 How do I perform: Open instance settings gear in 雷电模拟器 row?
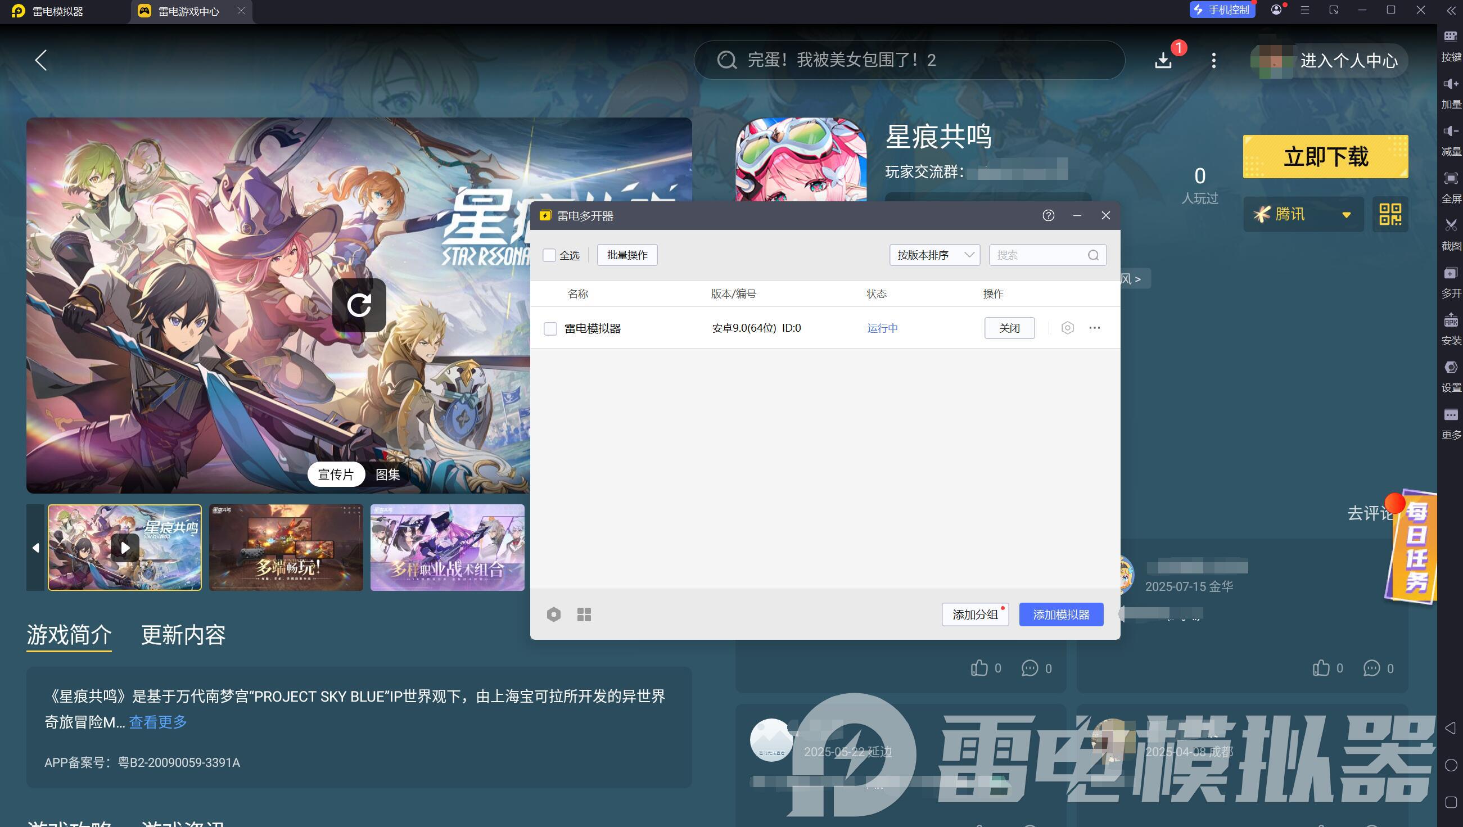[1067, 328]
